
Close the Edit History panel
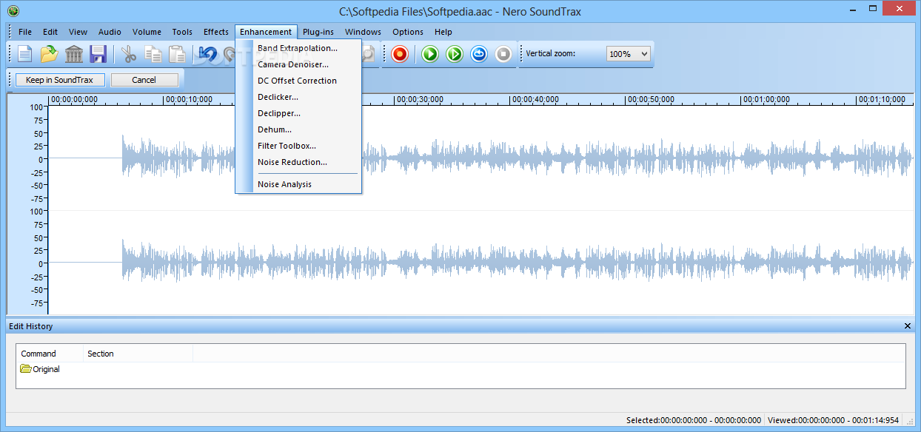coord(908,326)
